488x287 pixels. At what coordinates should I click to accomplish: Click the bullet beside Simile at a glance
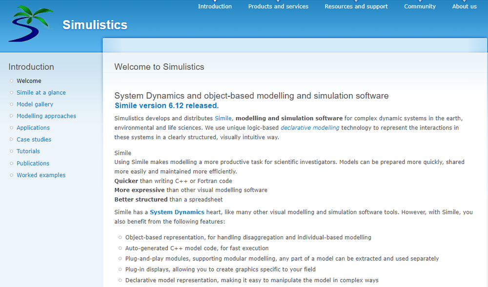pyautogui.click(x=12, y=92)
